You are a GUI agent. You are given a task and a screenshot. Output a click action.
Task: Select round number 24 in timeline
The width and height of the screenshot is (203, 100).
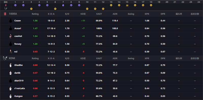tap(199, 2)
